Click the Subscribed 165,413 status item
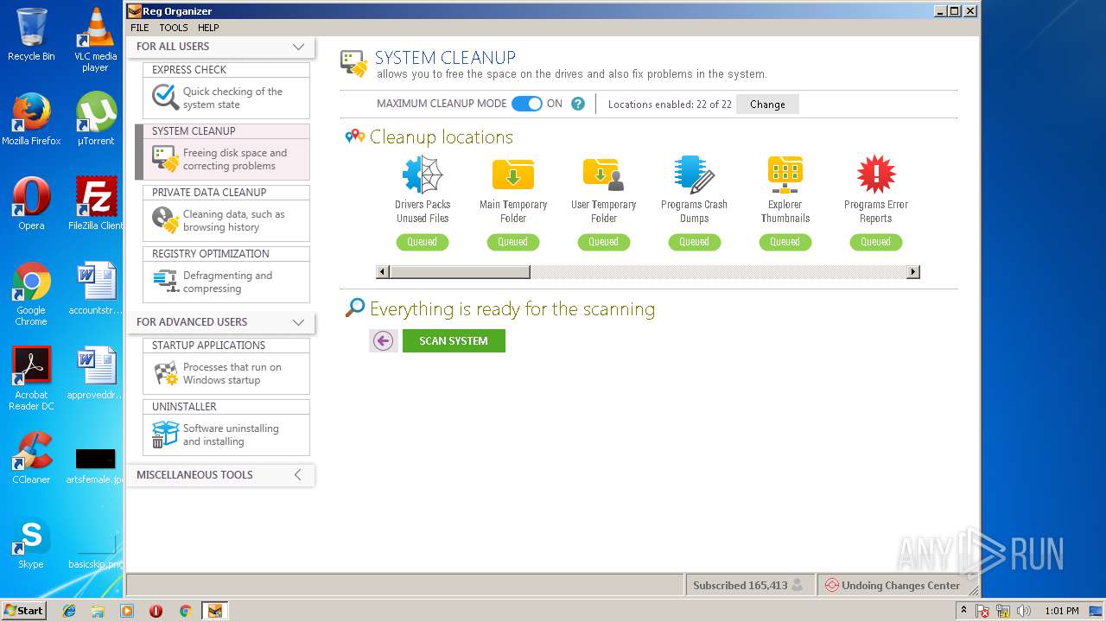 (748, 585)
